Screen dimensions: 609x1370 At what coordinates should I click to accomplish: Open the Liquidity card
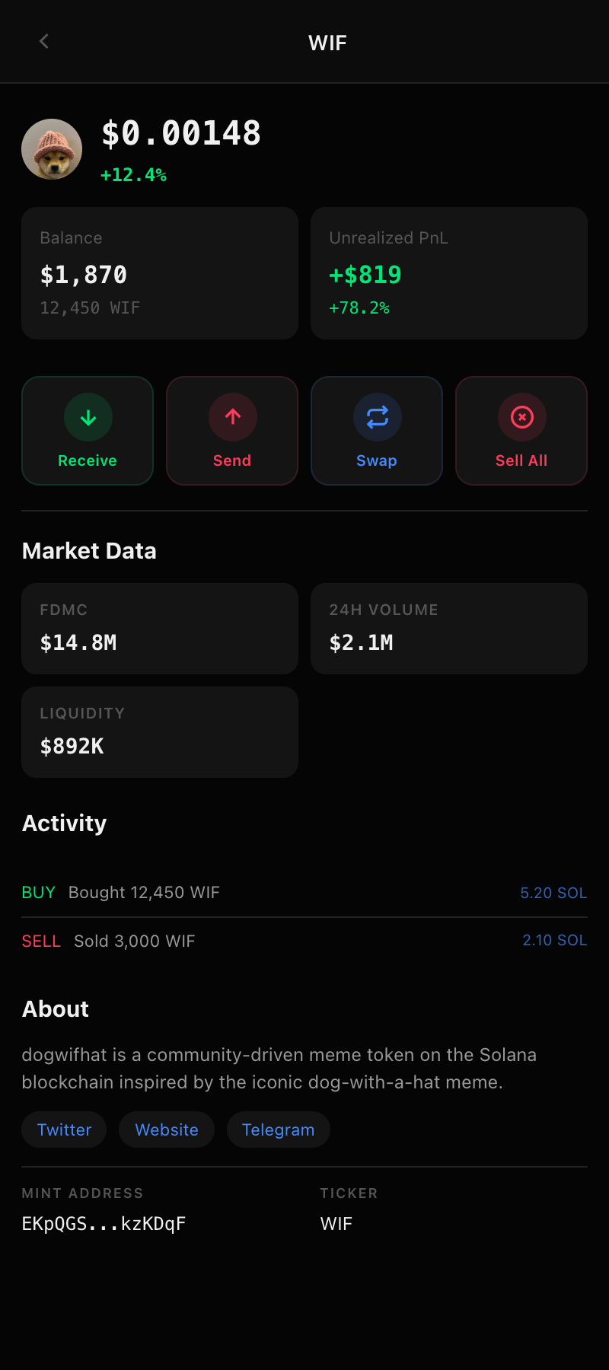[x=160, y=732]
